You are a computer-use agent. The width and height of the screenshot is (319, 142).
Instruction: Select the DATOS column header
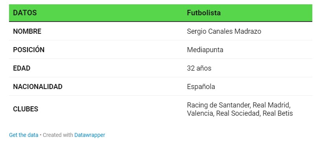pyautogui.click(x=25, y=13)
